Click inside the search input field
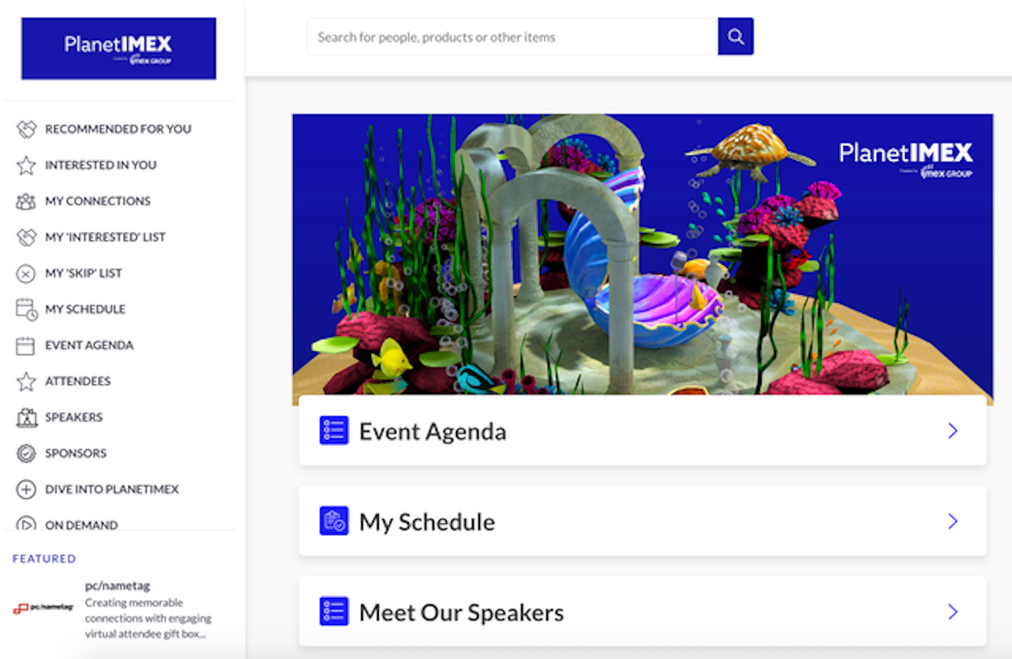The image size is (1012, 659). pos(512,37)
